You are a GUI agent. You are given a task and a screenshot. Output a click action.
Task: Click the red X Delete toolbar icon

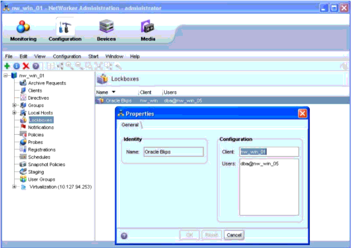pos(26,66)
